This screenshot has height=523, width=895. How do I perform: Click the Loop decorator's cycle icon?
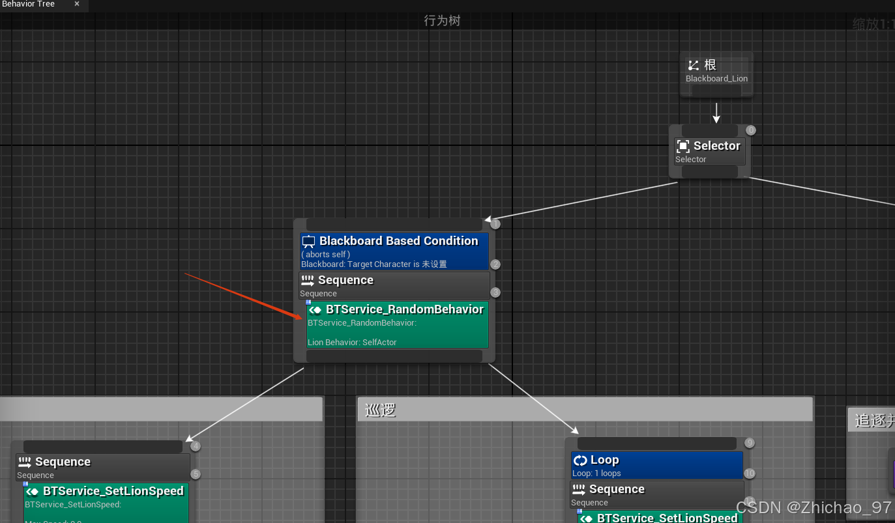click(x=580, y=460)
